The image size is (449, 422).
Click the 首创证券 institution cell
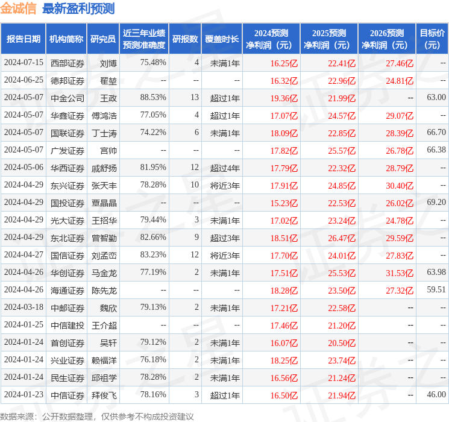[68, 342]
